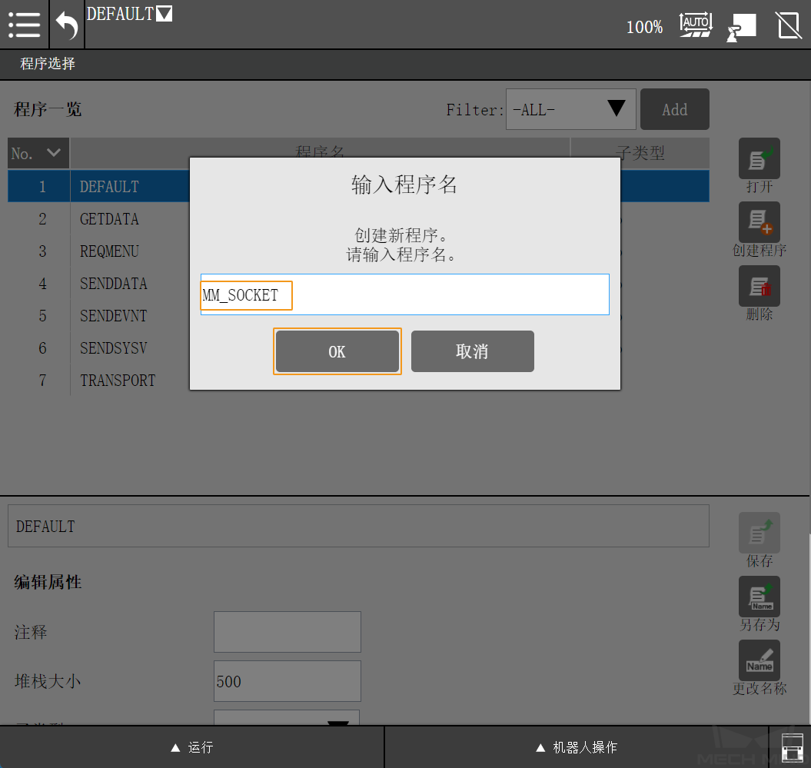
Task: Click the 注释 comment input field
Action: click(x=287, y=631)
